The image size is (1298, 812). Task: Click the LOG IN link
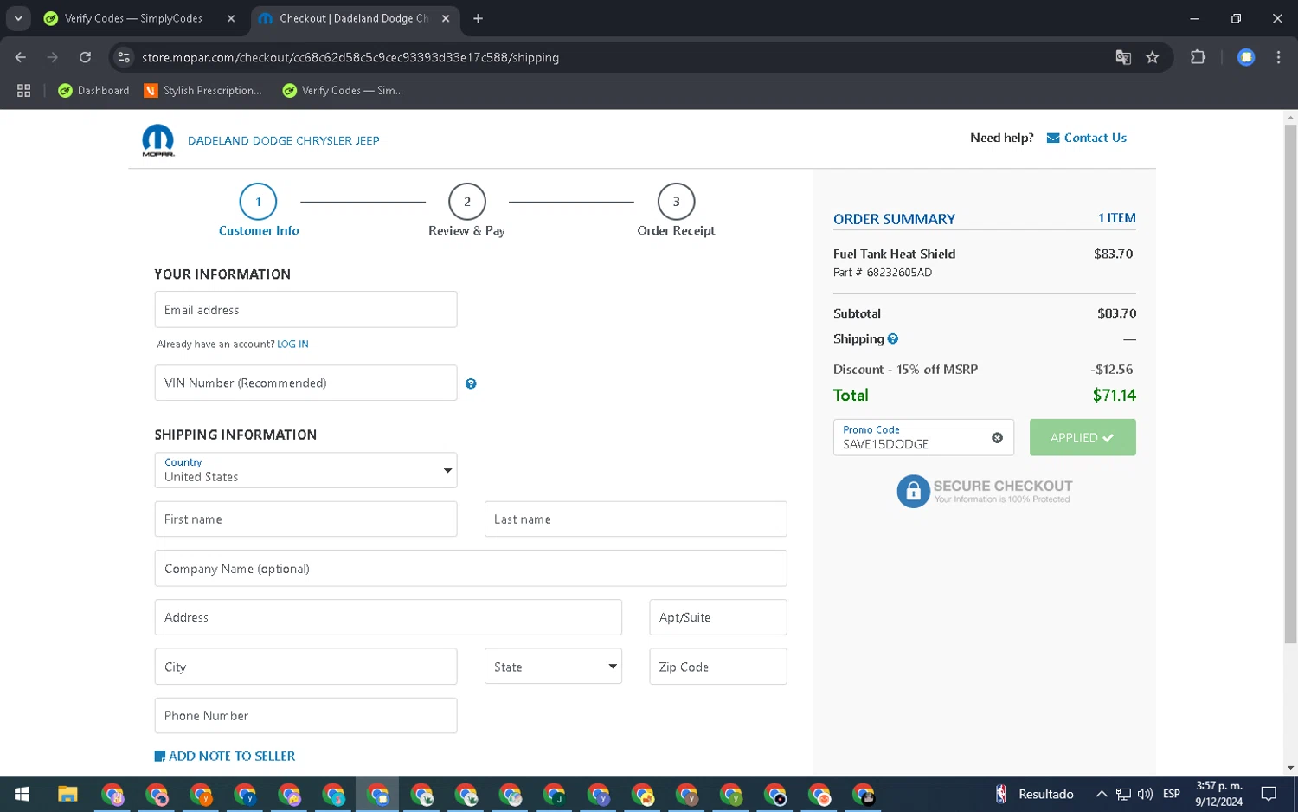coord(292,345)
